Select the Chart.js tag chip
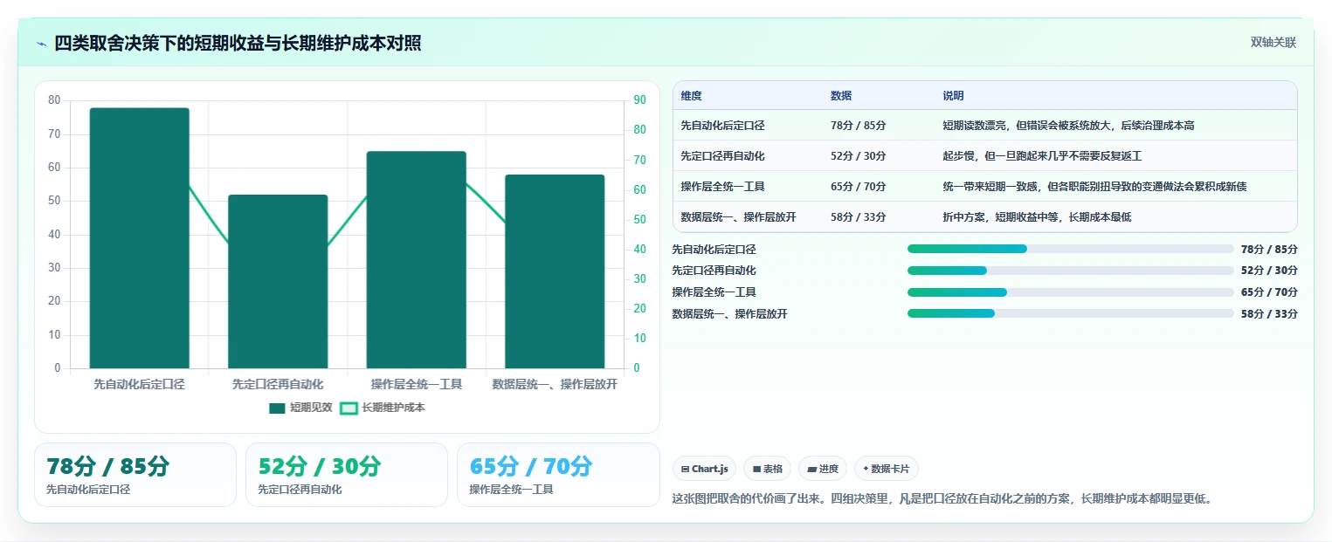Image resolution: width=1332 pixels, height=542 pixels. pos(705,469)
